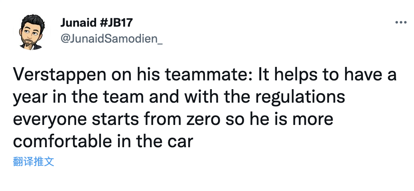Image resolution: width=414 pixels, height=191 pixels.
Task: Click the word "year" in the tweet
Action: point(28,98)
